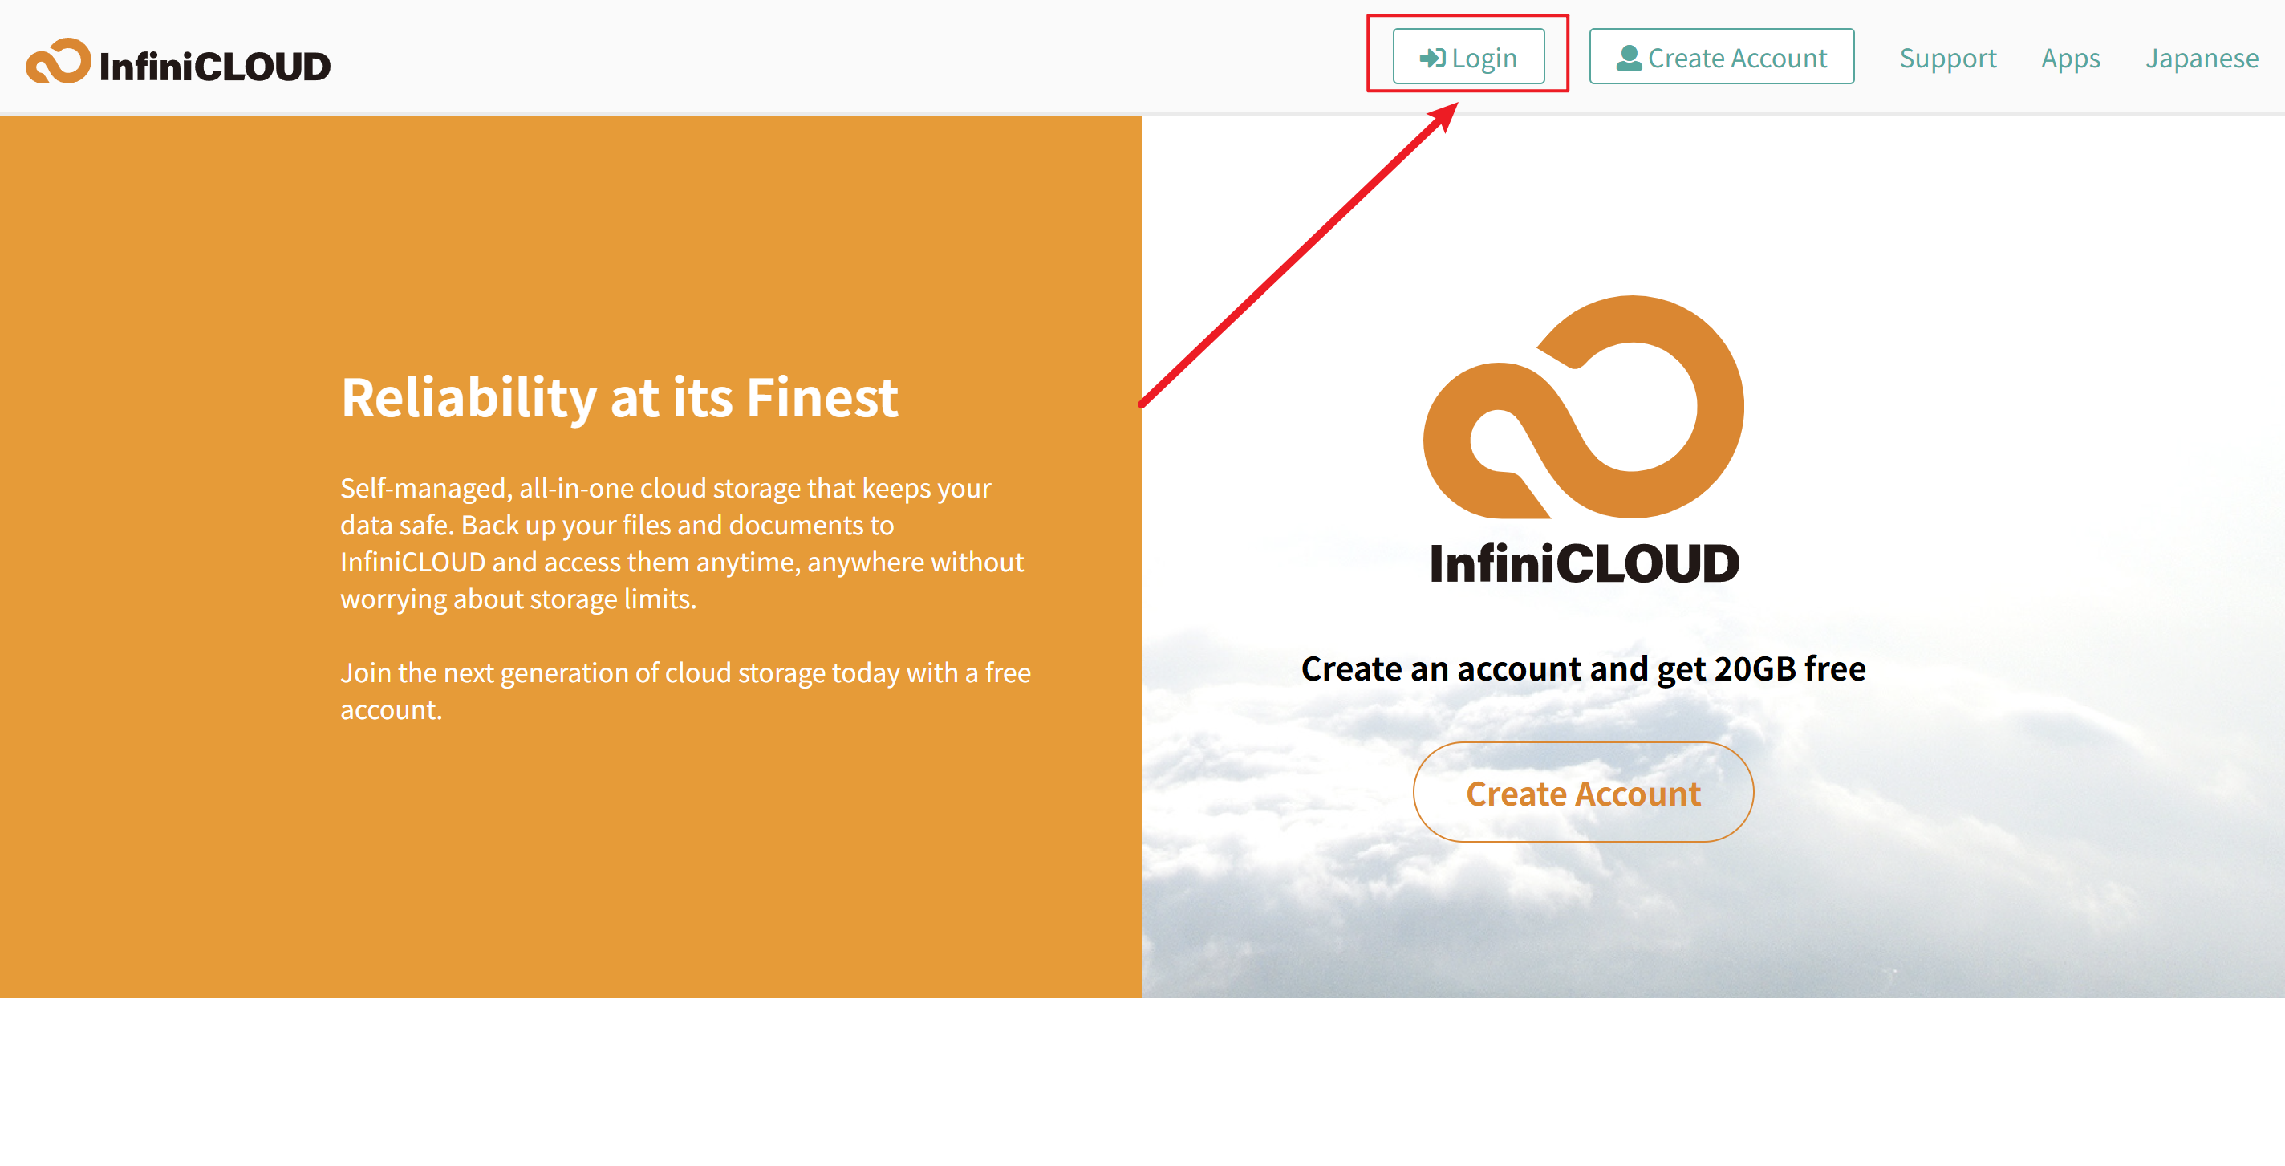
Task: Open the Support menu link
Action: click(1947, 58)
